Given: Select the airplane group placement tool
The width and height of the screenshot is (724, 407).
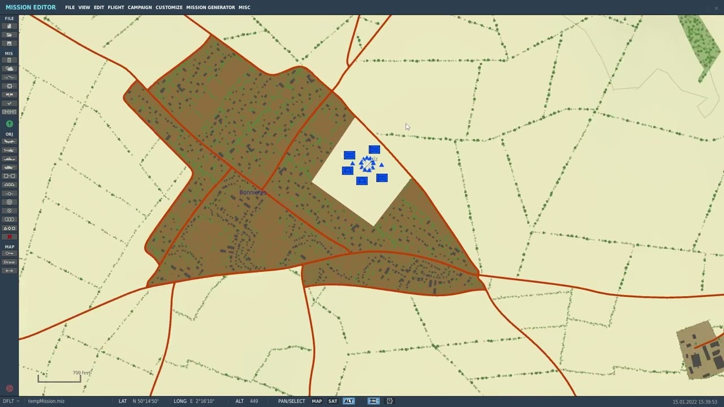Looking at the screenshot, I should pyautogui.click(x=9, y=141).
